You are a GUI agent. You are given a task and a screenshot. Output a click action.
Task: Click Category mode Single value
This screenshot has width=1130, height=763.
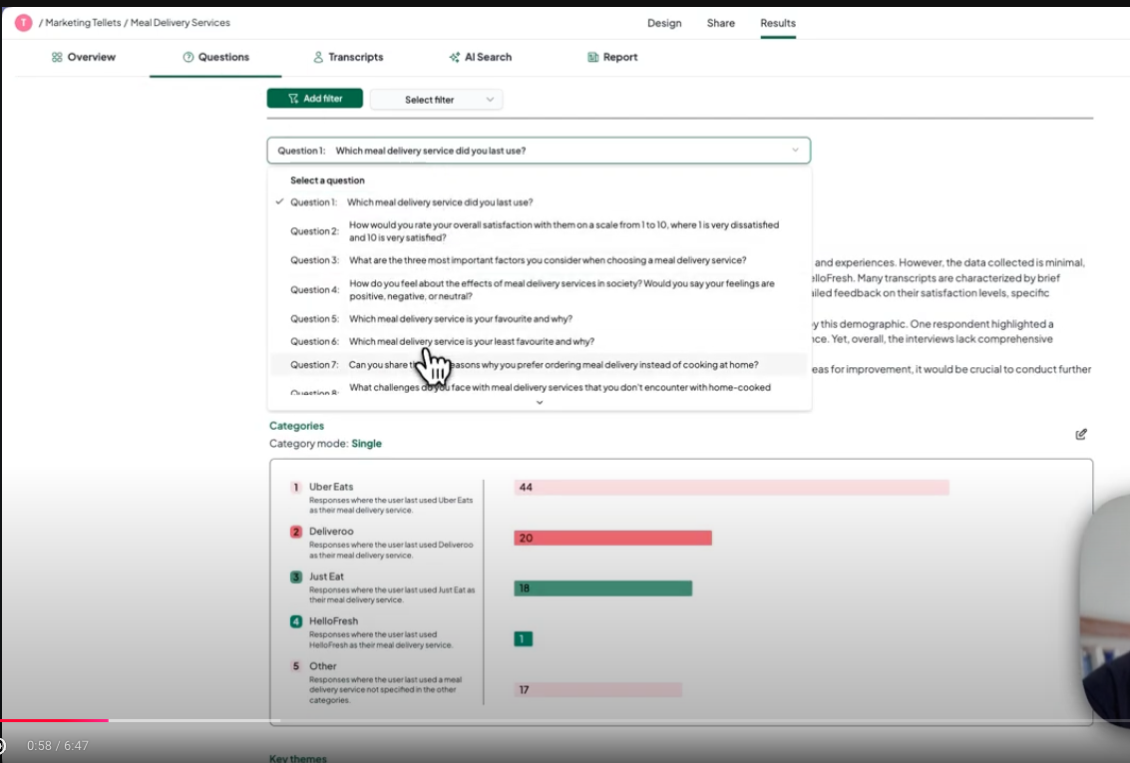pos(366,444)
